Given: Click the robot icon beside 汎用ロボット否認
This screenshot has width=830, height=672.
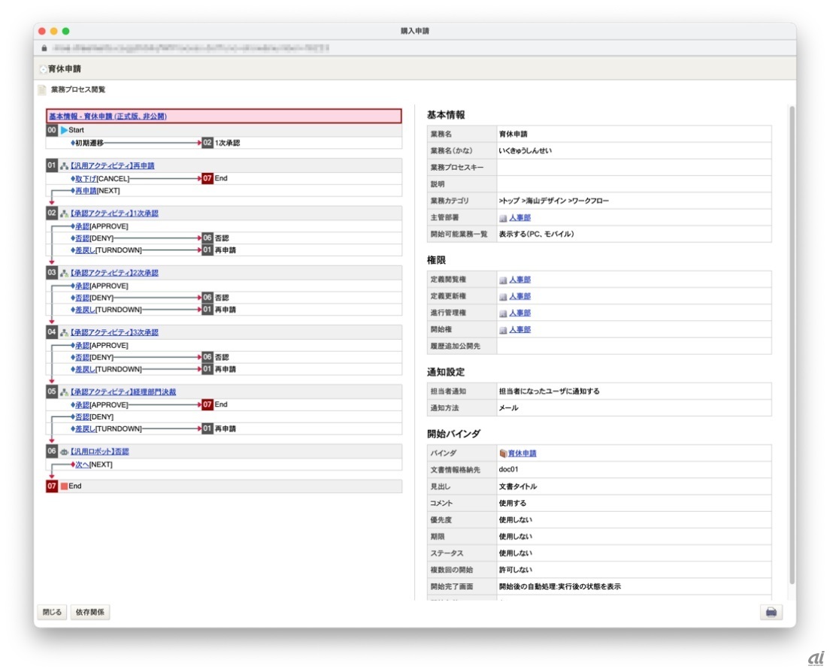Looking at the screenshot, I should pyautogui.click(x=64, y=452).
